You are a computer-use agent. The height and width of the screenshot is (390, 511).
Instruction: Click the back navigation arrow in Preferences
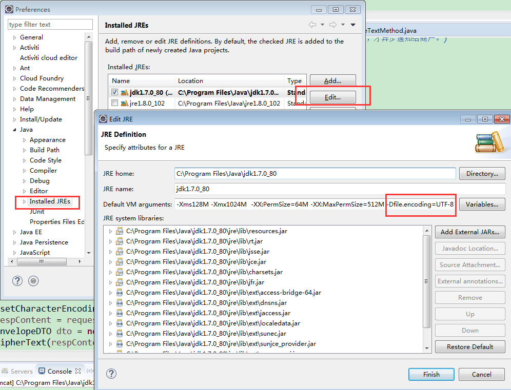pos(312,25)
